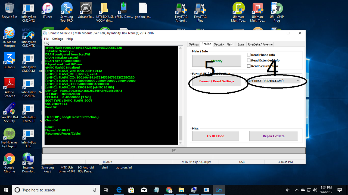Open the VolcanoTo... desktop shortcut
The height and width of the screenshot is (195, 348).
86,11
